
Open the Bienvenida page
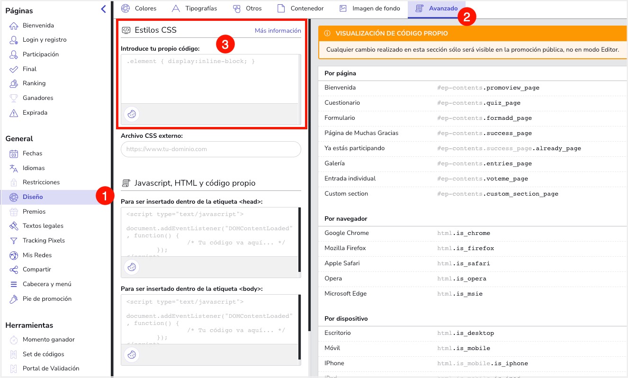pos(38,26)
